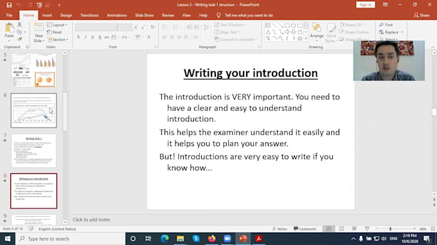The width and height of the screenshot is (437, 245).
Task: Open the File menu
Action: pos(9,15)
